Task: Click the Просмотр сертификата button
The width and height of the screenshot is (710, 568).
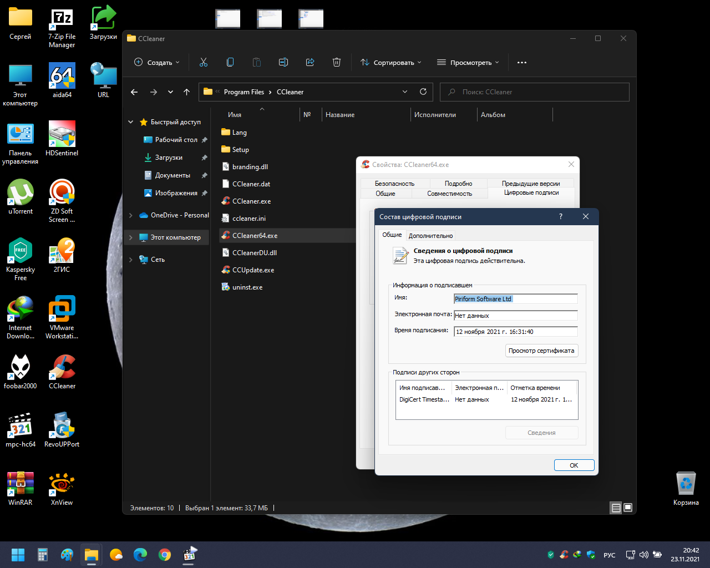Action: [x=541, y=351]
